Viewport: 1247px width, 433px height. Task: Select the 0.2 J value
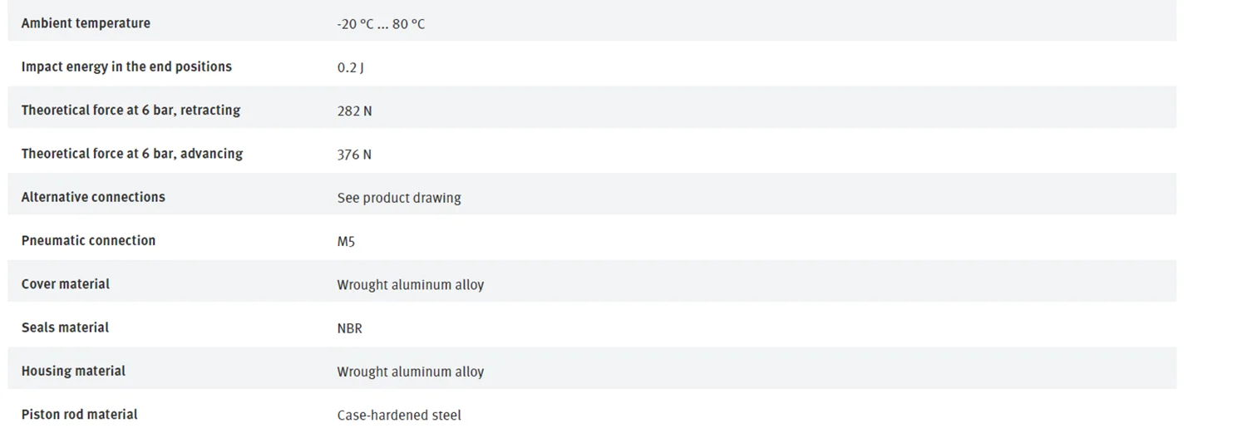click(x=350, y=67)
